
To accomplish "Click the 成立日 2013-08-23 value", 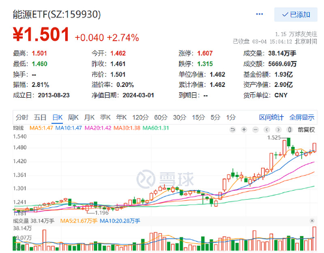I will pos(54,95).
